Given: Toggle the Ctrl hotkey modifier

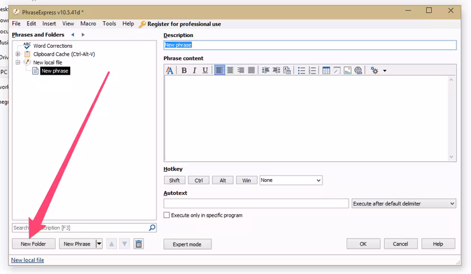Looking at the screenshot, I should pyautogui.click(x=198, y=180).
